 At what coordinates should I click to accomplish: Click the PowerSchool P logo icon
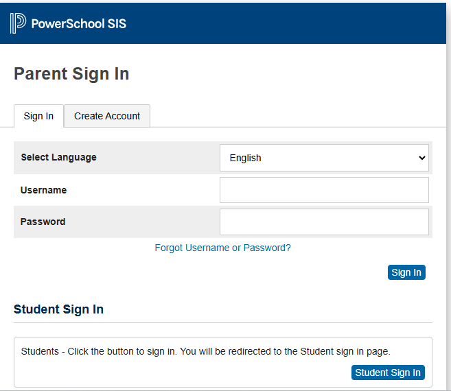[x=18, y=23]
